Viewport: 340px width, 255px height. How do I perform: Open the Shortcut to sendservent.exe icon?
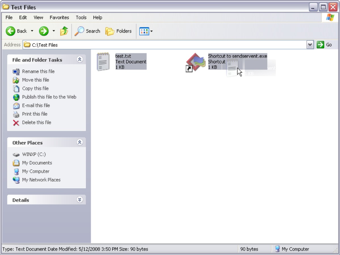tap(196, 62)
